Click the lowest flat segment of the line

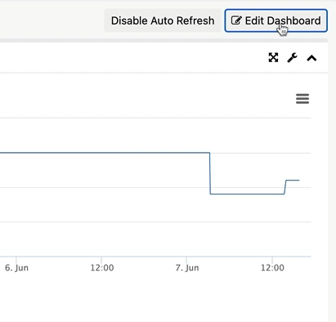pyautogui.click(x=247, y=194)
